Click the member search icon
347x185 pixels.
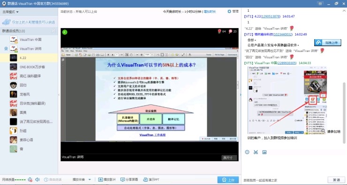click(53, 31)
